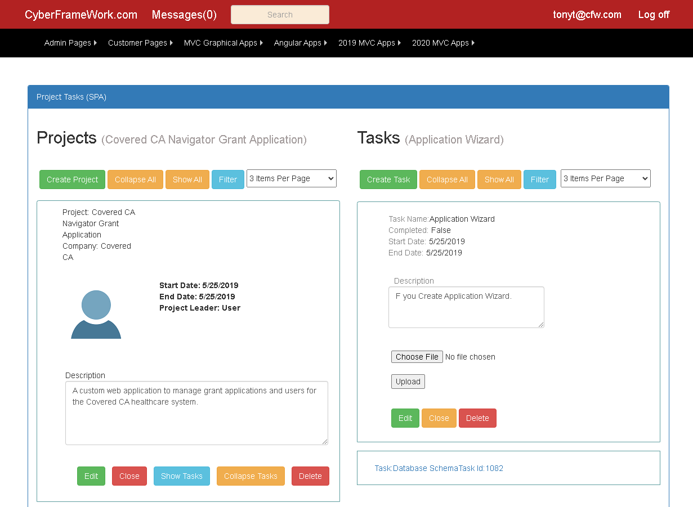The width and height of the screenshot is (693, 507).
Task: Click the Upload button
Action: [x=408, y=382]
